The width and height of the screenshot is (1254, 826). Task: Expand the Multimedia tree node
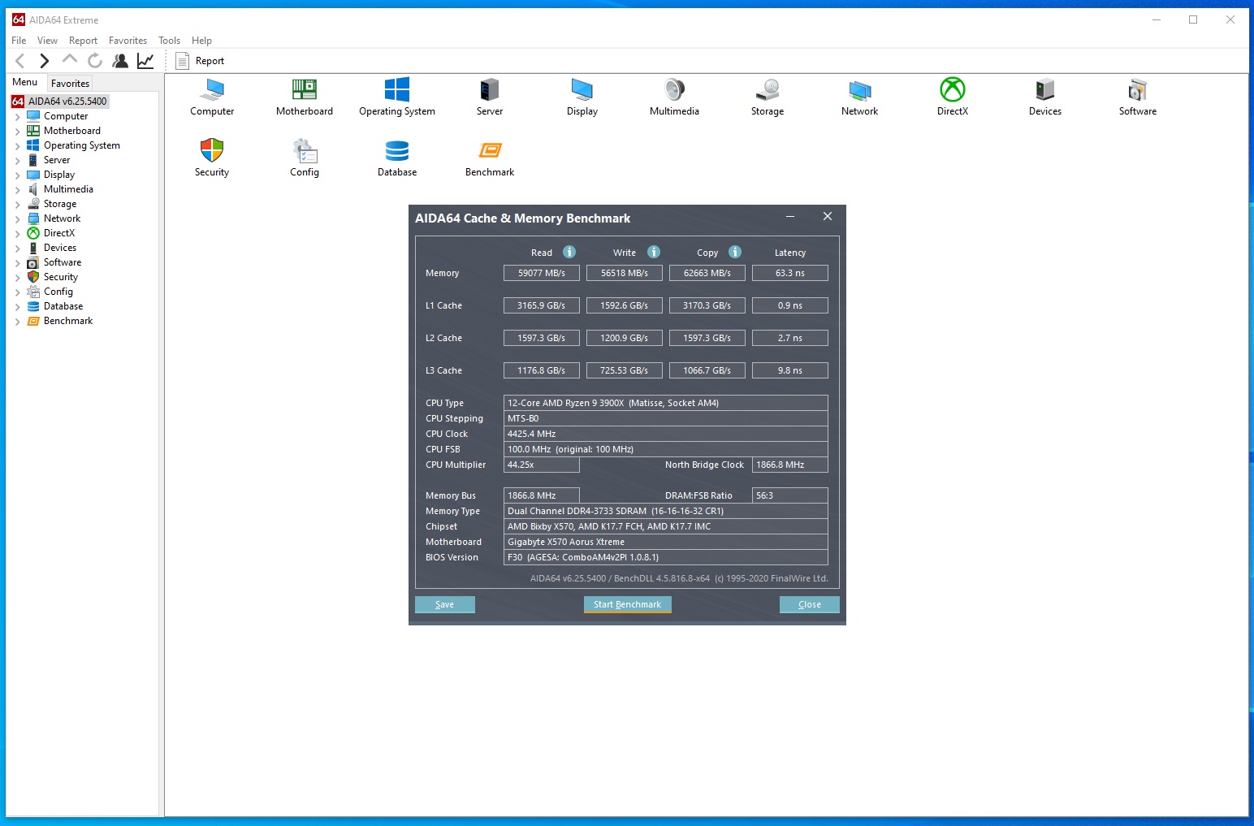point(17,190)
